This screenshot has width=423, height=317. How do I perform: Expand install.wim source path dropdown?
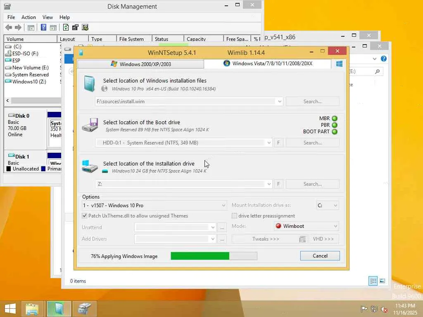280,102
